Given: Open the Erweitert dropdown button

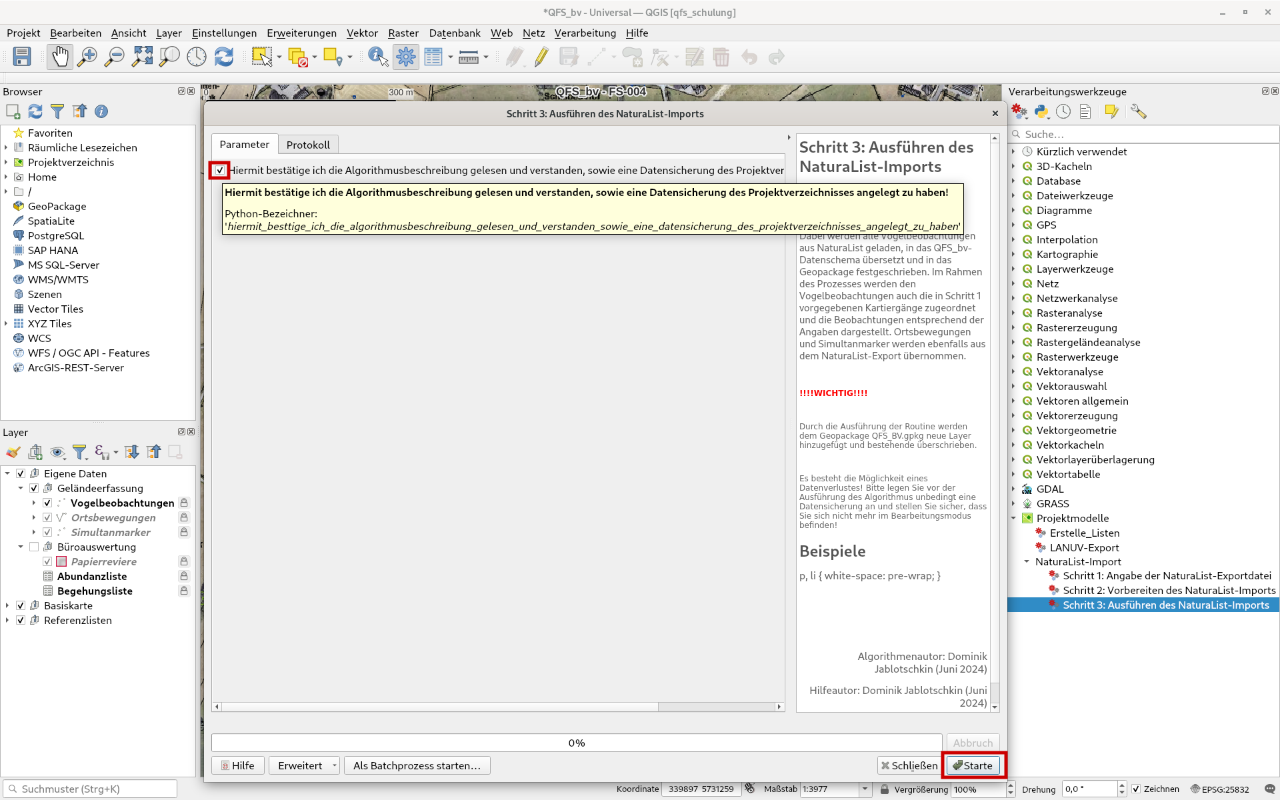Looking at the screenshot, I should [x=304, y=765].
